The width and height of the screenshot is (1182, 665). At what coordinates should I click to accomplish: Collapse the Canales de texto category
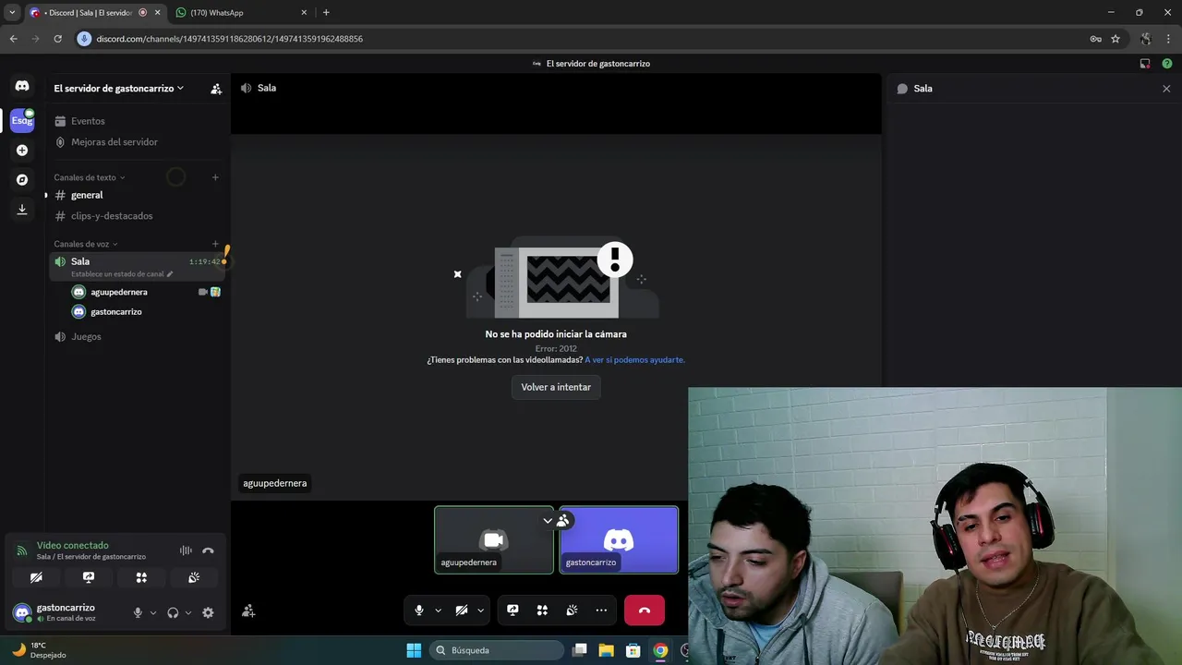coord(90,177)
